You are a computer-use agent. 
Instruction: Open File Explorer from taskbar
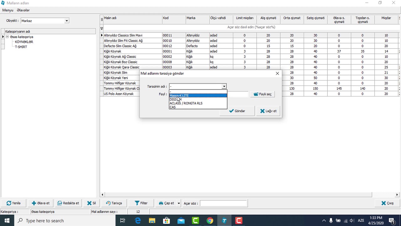[x=152, y=221]
